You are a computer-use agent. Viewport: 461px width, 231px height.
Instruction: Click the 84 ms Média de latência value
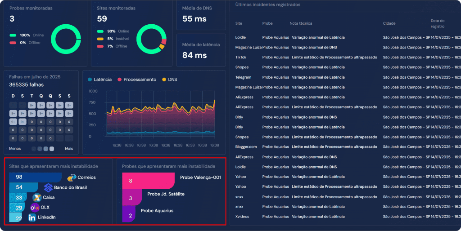coord(194,55)
